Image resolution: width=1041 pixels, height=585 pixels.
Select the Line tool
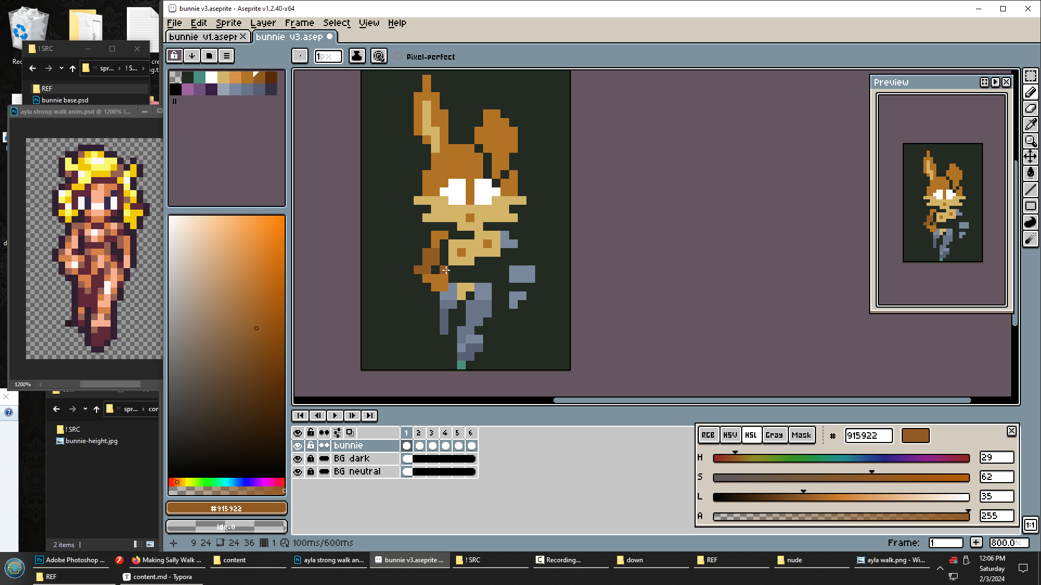pos(1030,190)
